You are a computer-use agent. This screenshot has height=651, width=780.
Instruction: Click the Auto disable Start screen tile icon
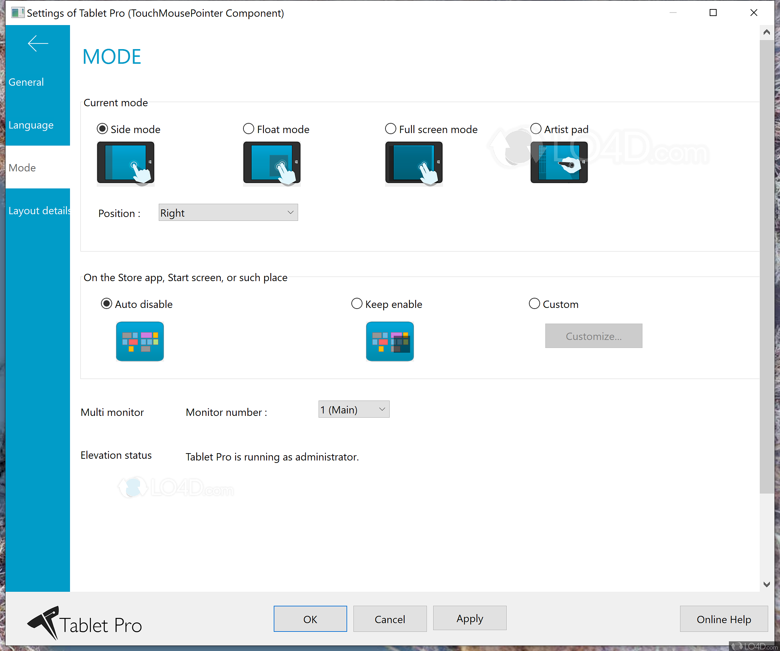click(x=140, y=341)
